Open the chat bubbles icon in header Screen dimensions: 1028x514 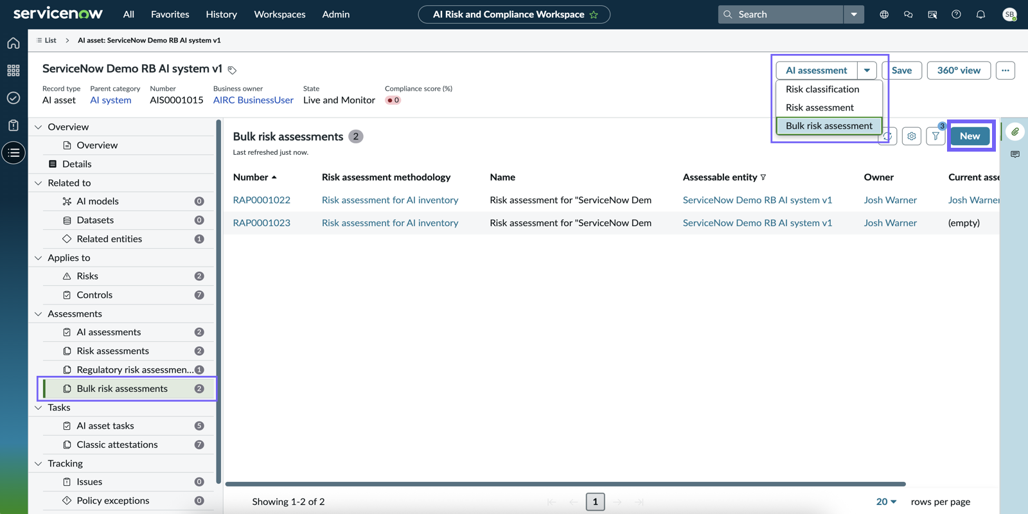[908, 14]
